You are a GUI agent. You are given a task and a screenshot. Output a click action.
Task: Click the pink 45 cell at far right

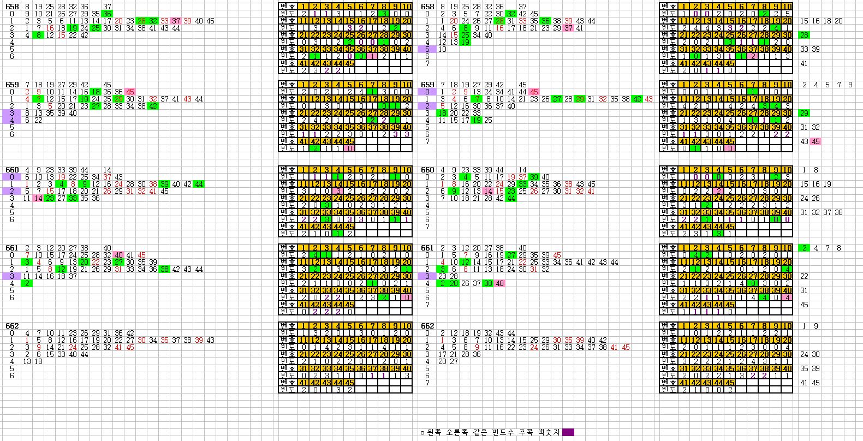point(816,141)
